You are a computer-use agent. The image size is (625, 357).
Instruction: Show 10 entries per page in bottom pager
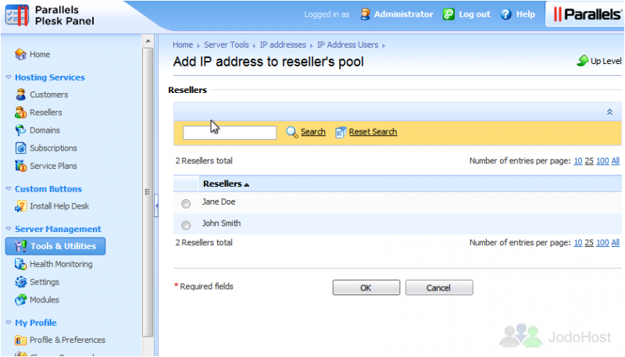(x=578, y=243)
